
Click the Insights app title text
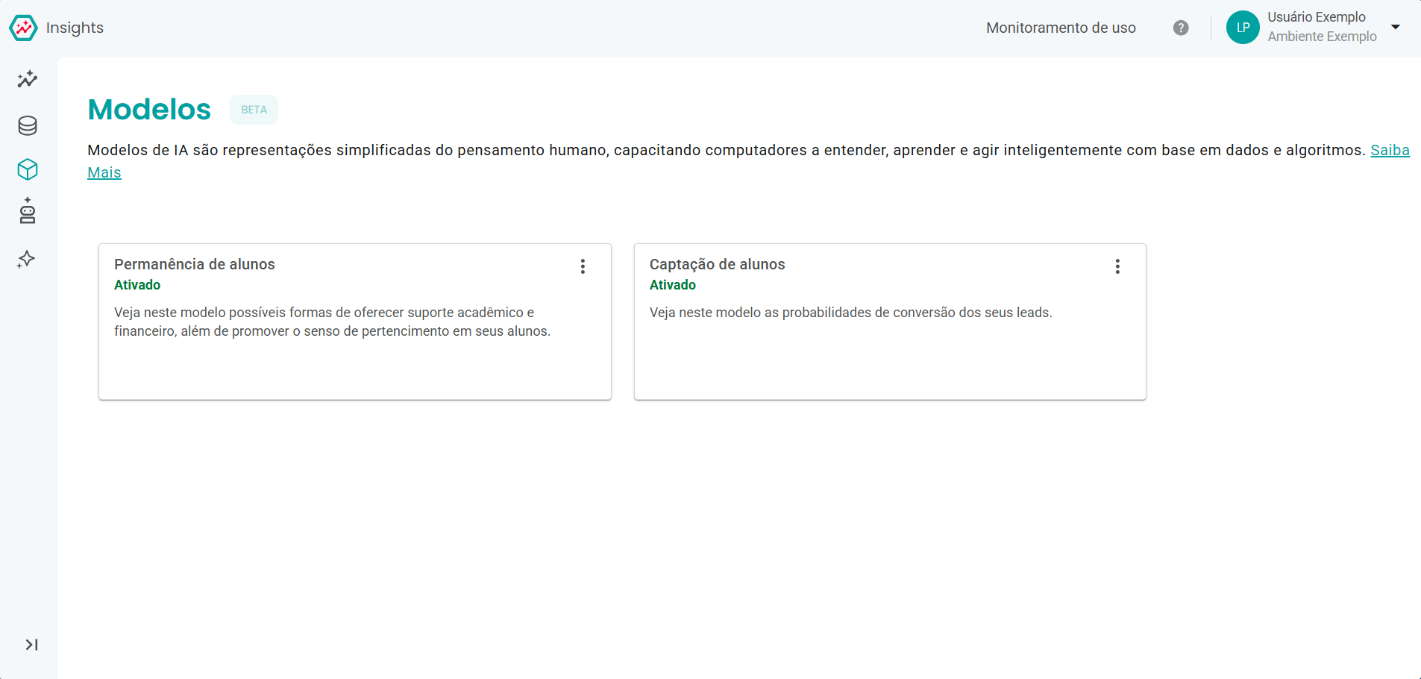coord(75,28)
